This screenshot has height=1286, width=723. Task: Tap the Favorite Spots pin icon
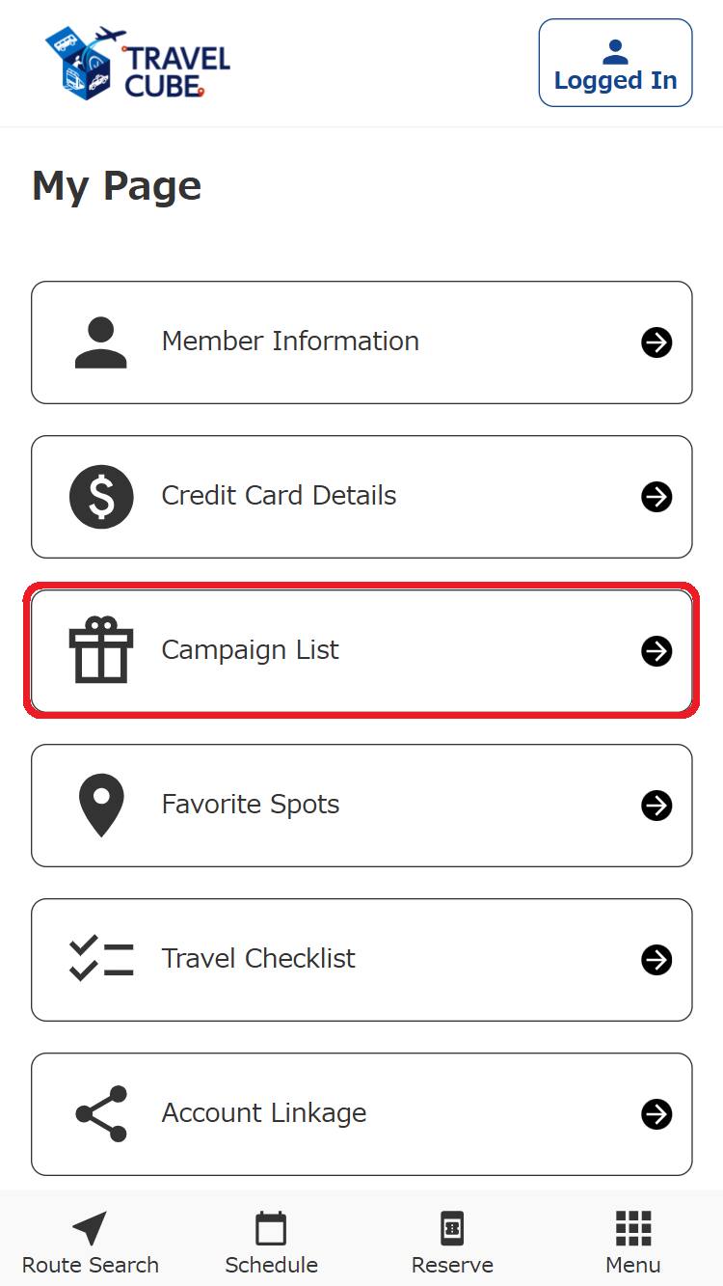click(x=101, y=806)
